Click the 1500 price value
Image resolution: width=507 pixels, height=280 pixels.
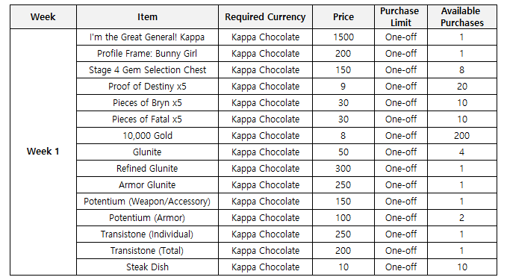[x=343, y=37]
